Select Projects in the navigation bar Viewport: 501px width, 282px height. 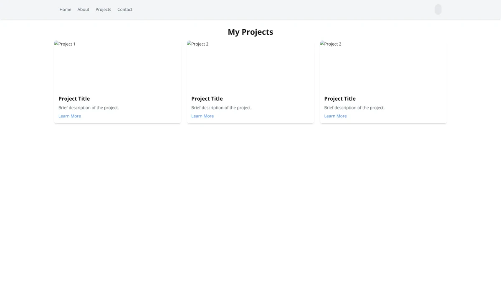(x=103, y=10)
